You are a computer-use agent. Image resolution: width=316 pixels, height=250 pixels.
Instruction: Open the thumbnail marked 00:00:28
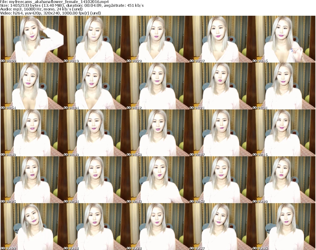158,39
